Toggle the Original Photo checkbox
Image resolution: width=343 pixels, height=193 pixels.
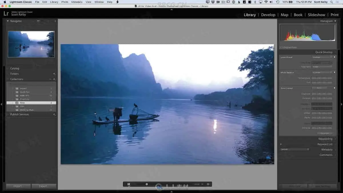[281, 47]
